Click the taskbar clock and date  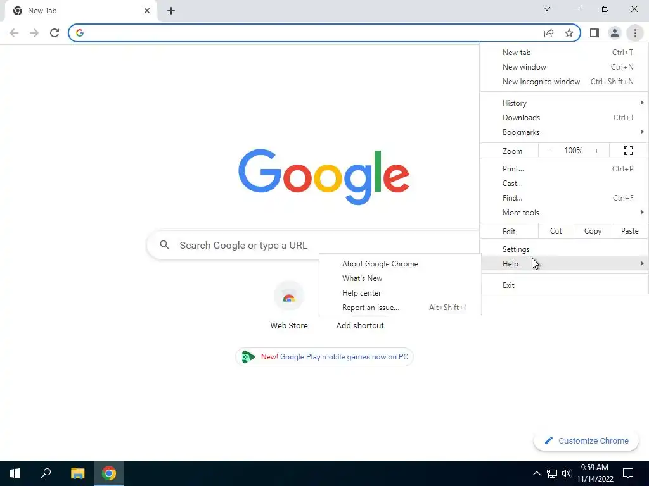pyautogui.click(x=594, y=473)
